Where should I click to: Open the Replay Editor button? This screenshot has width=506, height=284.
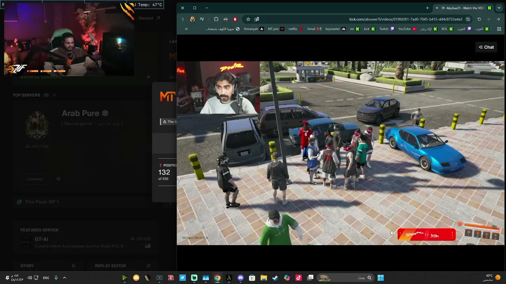click(123, 266)
